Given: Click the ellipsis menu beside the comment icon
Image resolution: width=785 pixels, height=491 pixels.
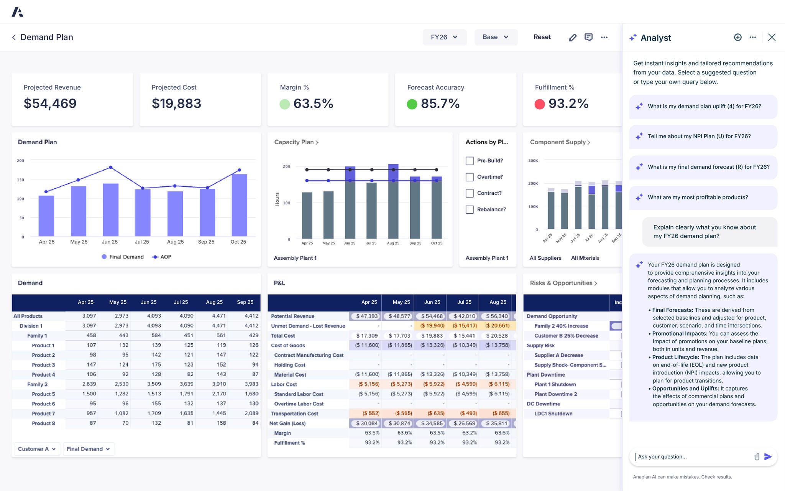Looking at the screenshot, I should [x=604, y=37].
